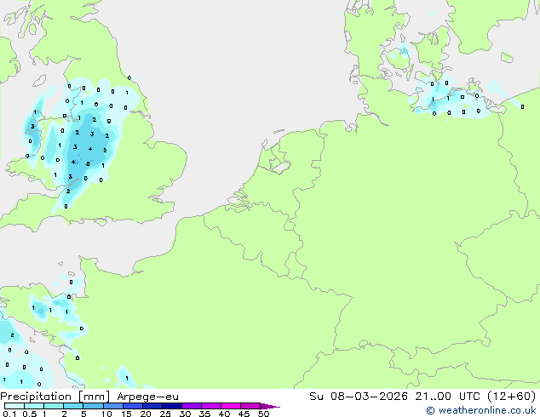Pick the palest legend swatch between 0.1 and 0.5
The image size is (540, 417).
click(14, 406)
